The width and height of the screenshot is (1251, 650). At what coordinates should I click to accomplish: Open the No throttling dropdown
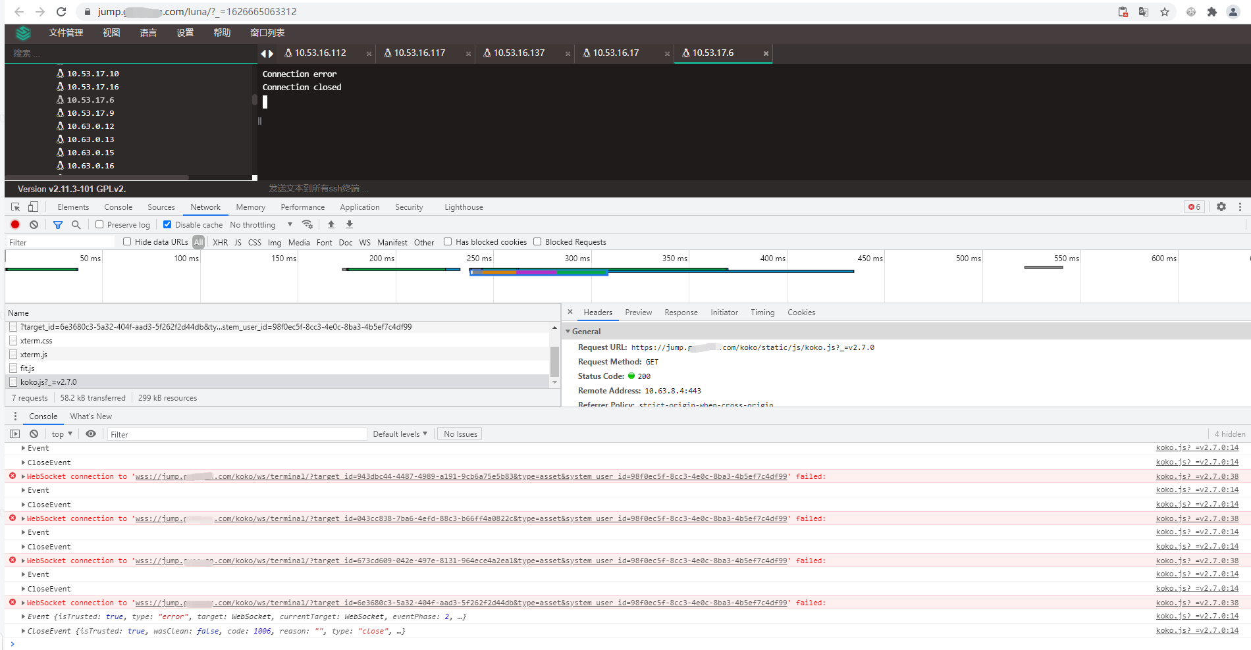261,224
